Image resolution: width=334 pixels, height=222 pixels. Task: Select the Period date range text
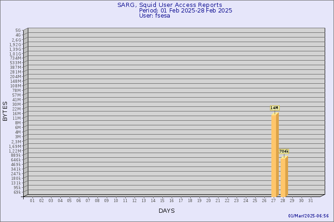coord(186,10)
